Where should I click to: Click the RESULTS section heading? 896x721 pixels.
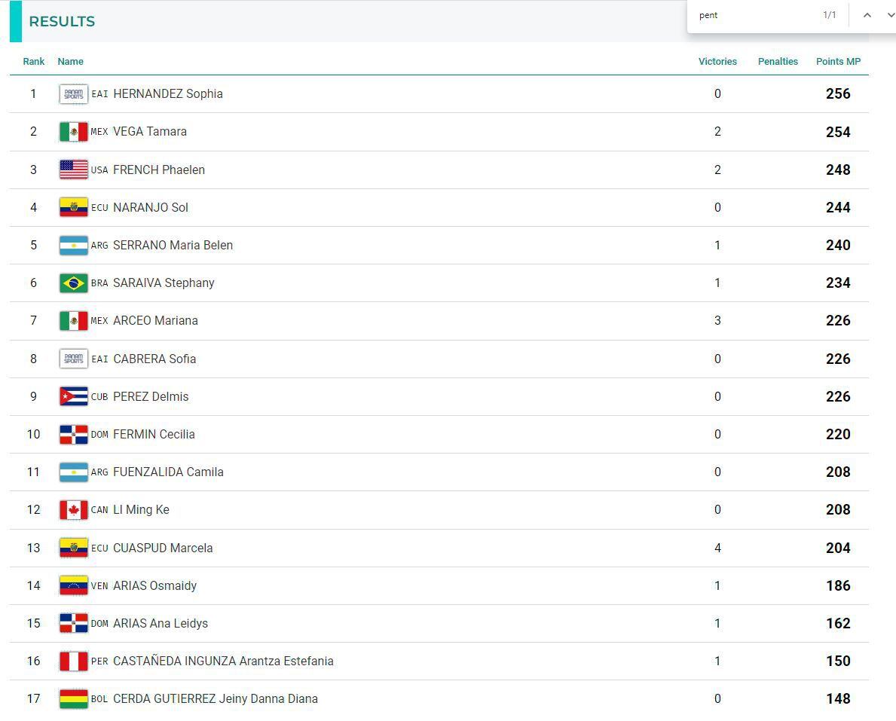point(62,21)
